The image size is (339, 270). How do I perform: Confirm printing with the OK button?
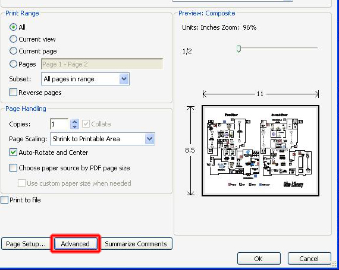(x=259, y=259)
